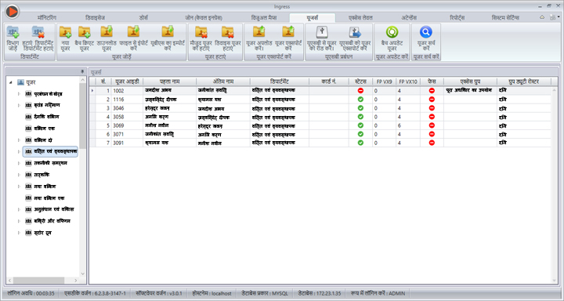This screenshot has height=301, width=564.
Task: Click the 'यूजर अपलोड करें' icon
Action: (x=259, y=31)
